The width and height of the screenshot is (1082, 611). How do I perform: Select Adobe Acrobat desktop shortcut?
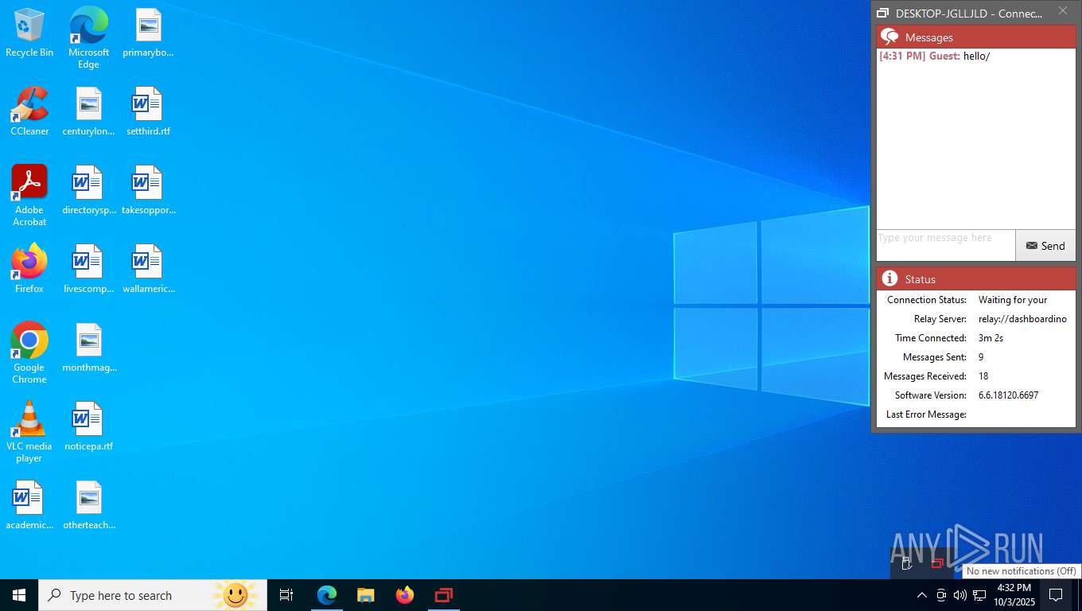(29, 196)
